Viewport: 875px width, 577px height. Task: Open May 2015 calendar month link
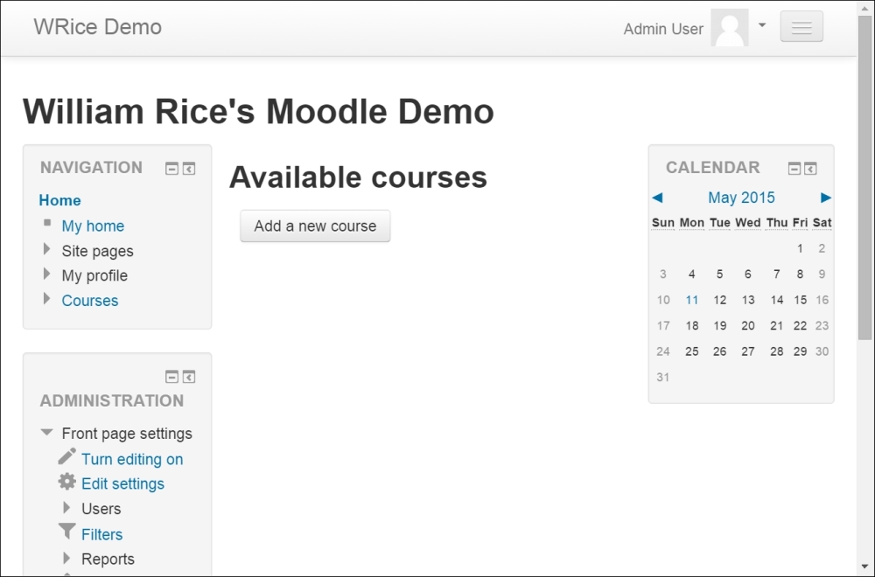coord(741,198)
